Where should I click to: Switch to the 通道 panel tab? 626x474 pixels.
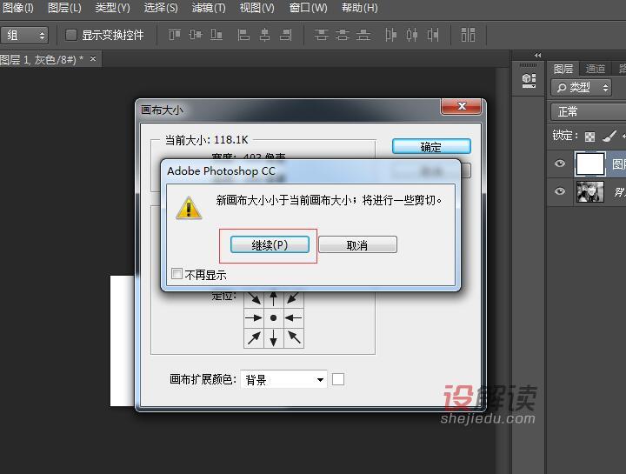tap(596, 69)
